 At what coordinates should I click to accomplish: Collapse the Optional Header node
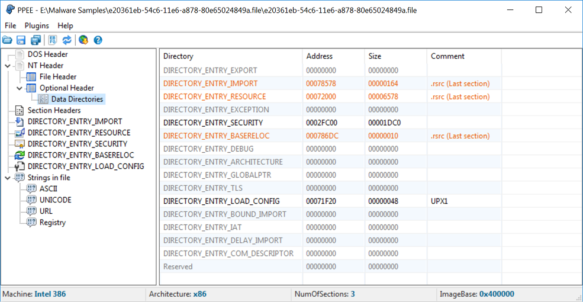tap(20, 88)
